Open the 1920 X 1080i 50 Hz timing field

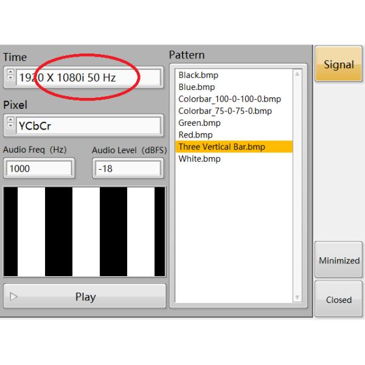pos(88,77)
